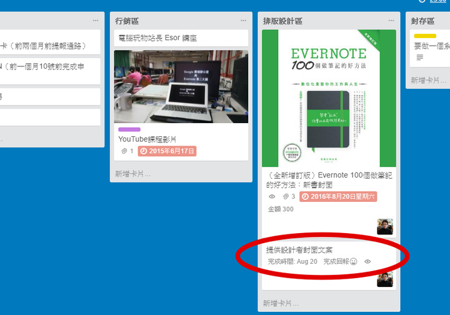This screenshot has width=450, height=315.
Task: Open the Evernote 100個做筆記 新書封面 card title
Action: click(329, 180)
